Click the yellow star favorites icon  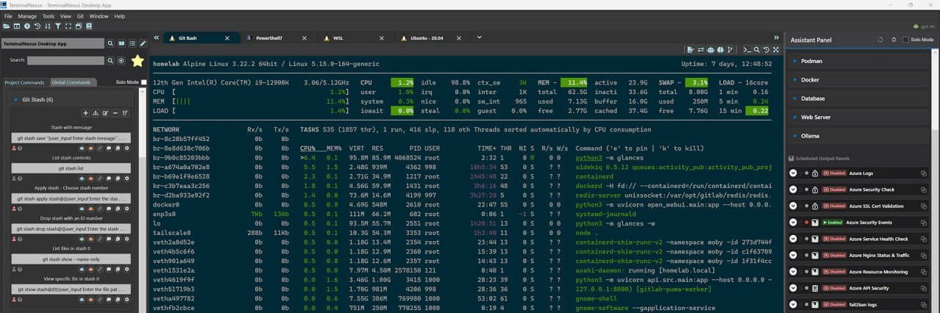coord(138,61)
